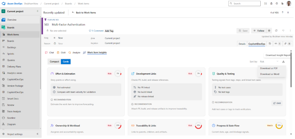Switch to the Chat tab

pos(49,53)
